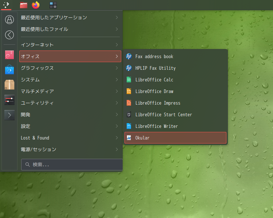Select the グラフィックス category label
The width and height of the screenshot is (273, 218).
[x=37, y=68]
